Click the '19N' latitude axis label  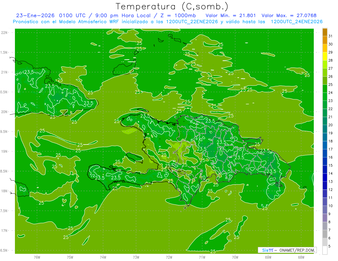(5, 151)
